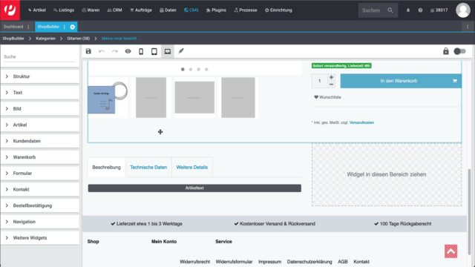The width and height of the screenshot is (475, 267).
Task: Open the Plugins top menu
Action: [216, 10]
